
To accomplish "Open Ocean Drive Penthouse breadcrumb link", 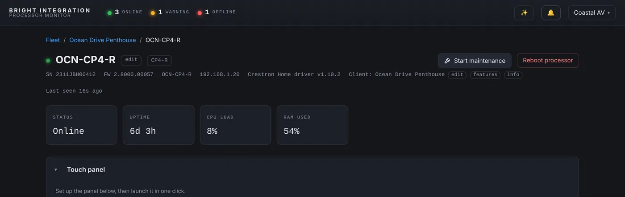I will [103, 40].
